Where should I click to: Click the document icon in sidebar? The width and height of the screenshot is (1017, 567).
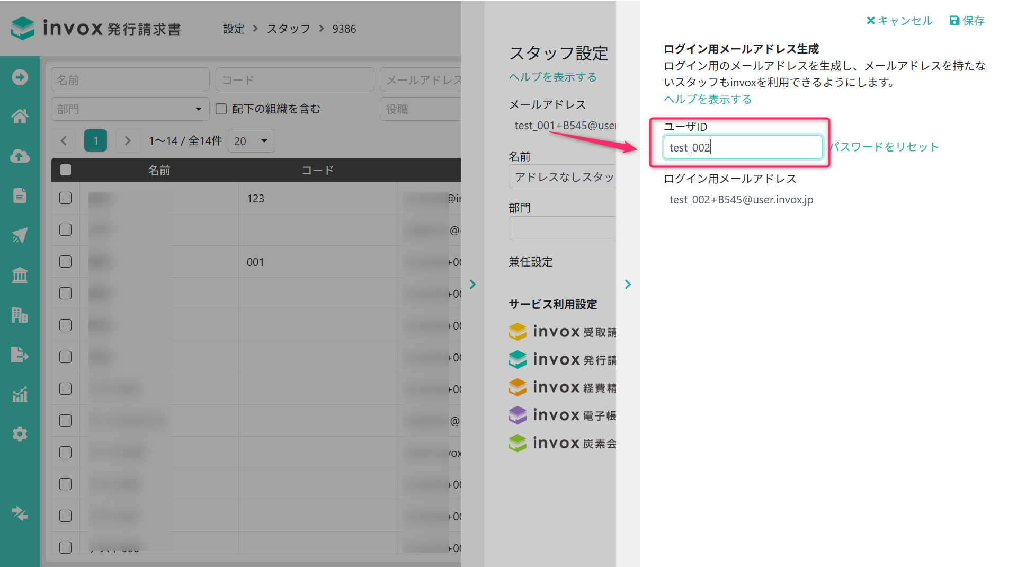20,196
